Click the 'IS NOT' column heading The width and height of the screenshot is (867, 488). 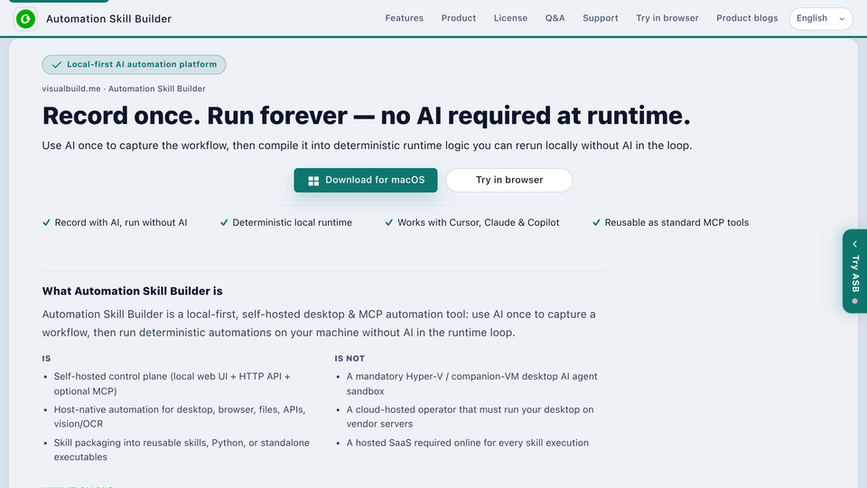point(350,359)
